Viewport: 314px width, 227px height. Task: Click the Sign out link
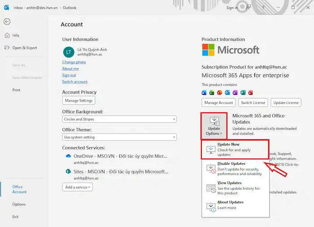pyautogui.click(x=69, y=75)
